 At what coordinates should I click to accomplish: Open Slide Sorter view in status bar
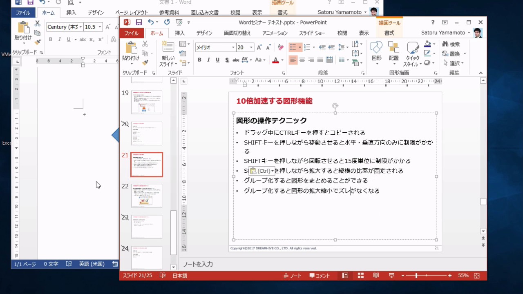pyautogui.click(x=361, y=276)
